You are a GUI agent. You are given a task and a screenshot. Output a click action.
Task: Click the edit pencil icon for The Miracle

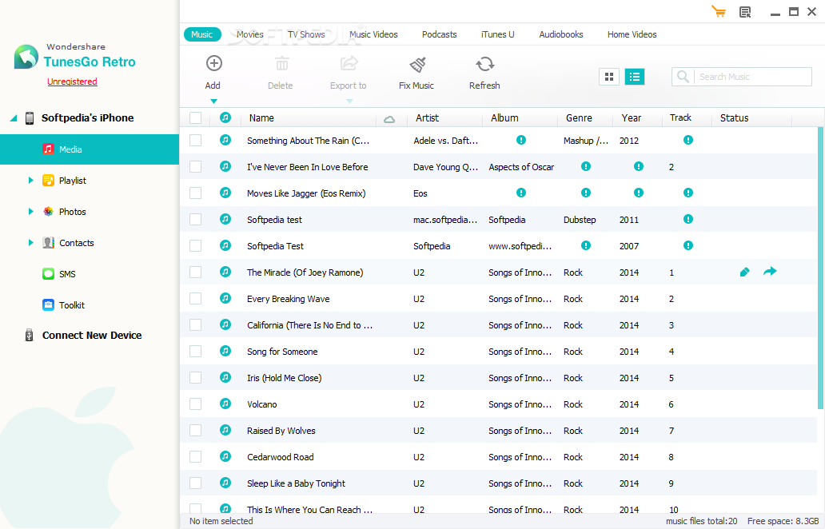744,272
